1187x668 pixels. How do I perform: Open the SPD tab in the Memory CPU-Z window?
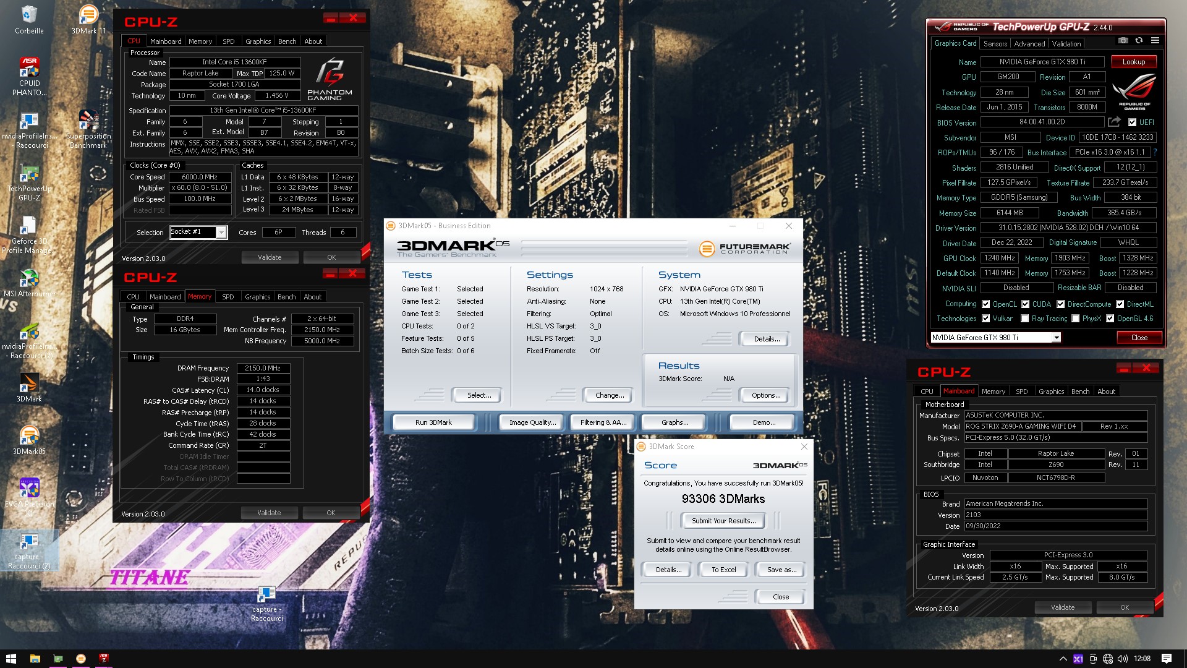[x=228, y=297]
